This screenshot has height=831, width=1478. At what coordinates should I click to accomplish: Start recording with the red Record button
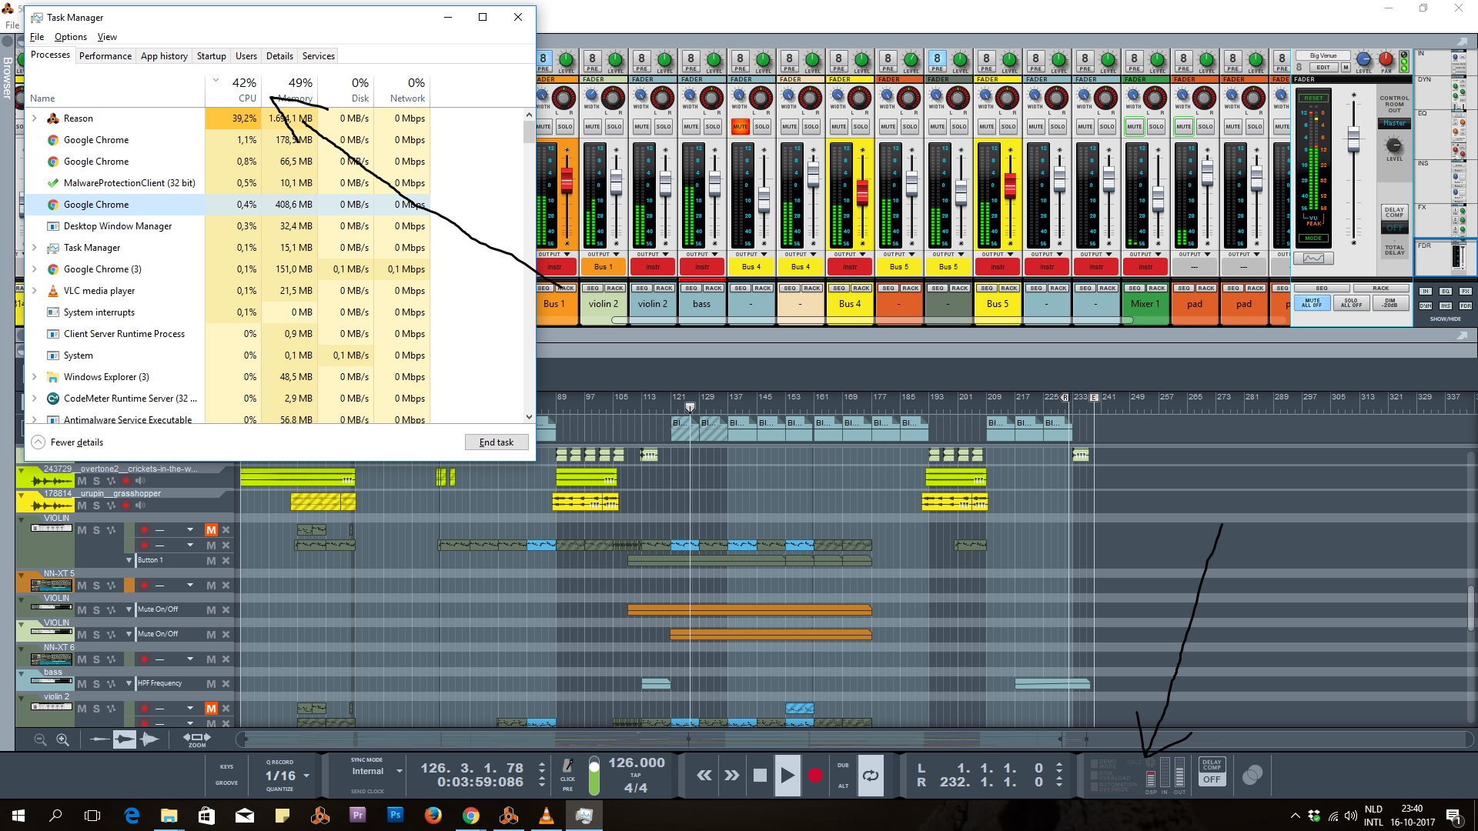pos(815,775)
